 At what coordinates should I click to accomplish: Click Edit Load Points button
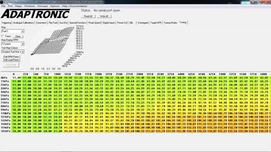pos(11,60)
